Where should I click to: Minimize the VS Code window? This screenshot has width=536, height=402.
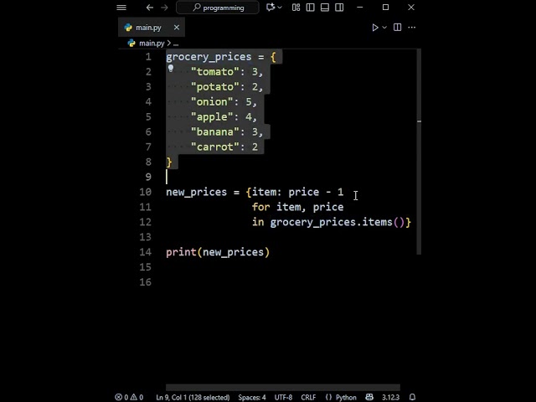[x=360, y=8]
